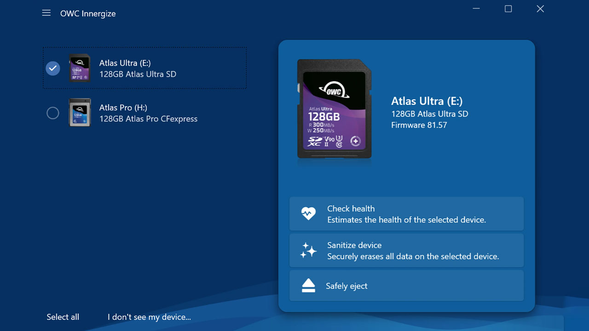
Task: Click the "Atlas Ultra (E:)" list row title
Action: (125, 63)
